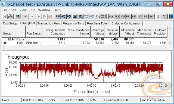The height and width of the screenshot is (104, 174).
Task: Open the File menu
Action: pyautogui.click(x=5, y=10)
